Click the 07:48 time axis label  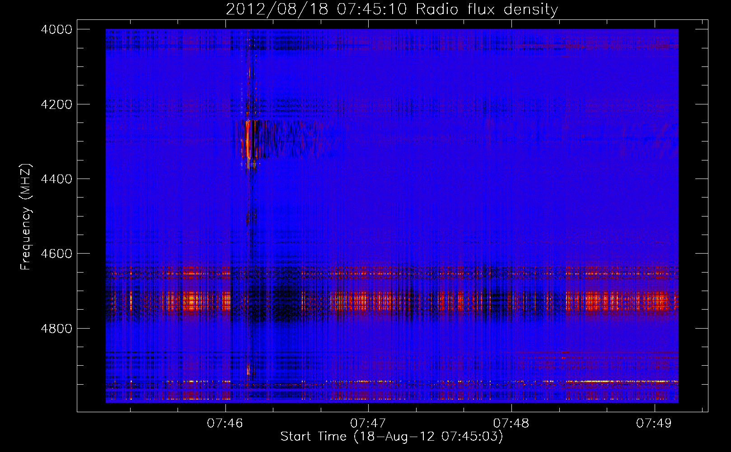[511, 423]
